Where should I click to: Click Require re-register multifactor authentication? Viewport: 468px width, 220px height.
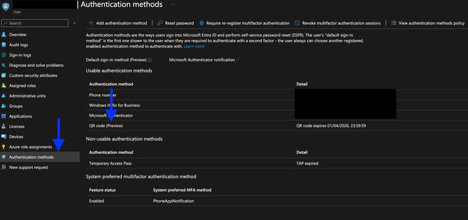pyautogui.click(x=244, y=23)
